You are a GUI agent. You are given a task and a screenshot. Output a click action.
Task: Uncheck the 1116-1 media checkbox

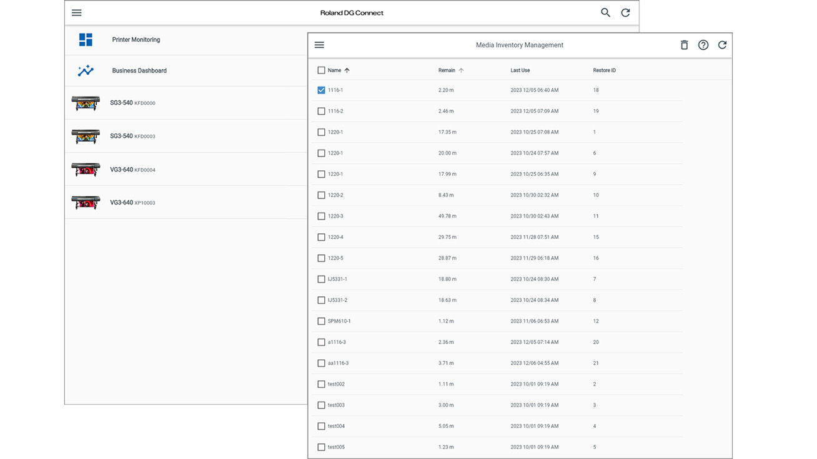(321, 90)
